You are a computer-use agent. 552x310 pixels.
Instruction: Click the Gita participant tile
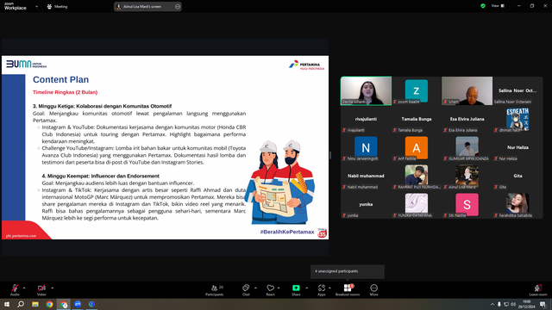coord(517,176)
